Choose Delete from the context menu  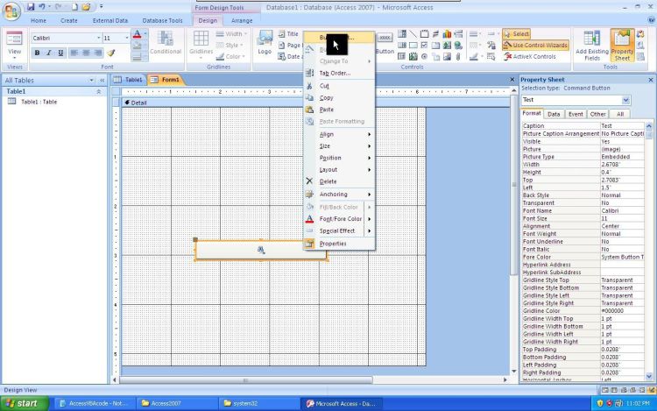coord(339,181)
